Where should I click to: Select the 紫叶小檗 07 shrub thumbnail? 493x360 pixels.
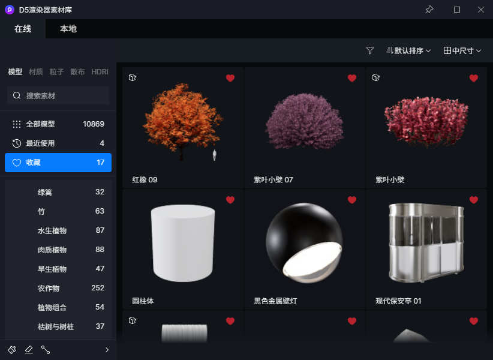click(x=304, y=121)
